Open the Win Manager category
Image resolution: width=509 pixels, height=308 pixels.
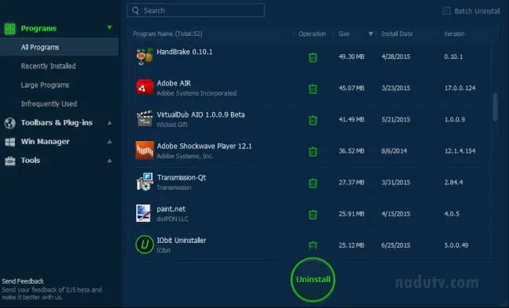coord(45,142)
